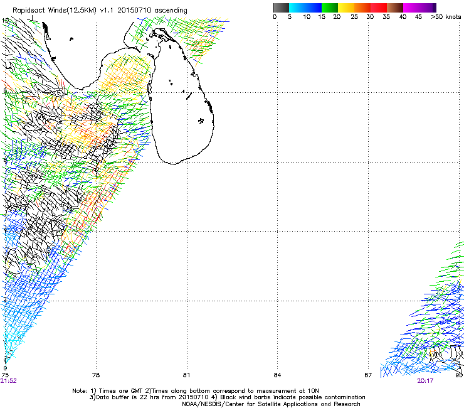Click the purple "20:17" swath time label

[x=425, y=381]
